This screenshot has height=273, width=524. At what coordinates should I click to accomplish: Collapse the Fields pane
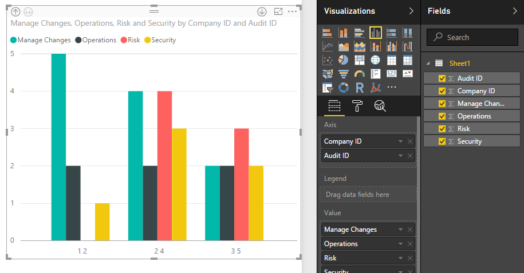pyautogui.click(x=515, y=11)
